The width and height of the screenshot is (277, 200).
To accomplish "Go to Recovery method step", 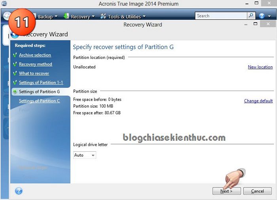I will click(x=35, y=64).
